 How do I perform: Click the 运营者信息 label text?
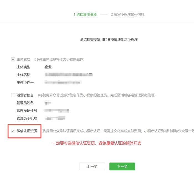point(25,95)
